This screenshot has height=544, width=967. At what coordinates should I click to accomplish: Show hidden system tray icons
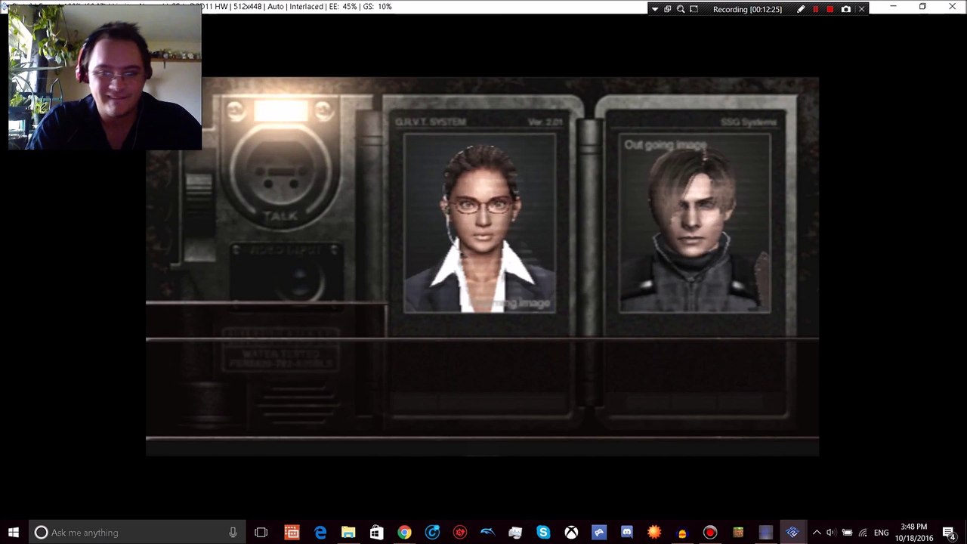(817, 533)
